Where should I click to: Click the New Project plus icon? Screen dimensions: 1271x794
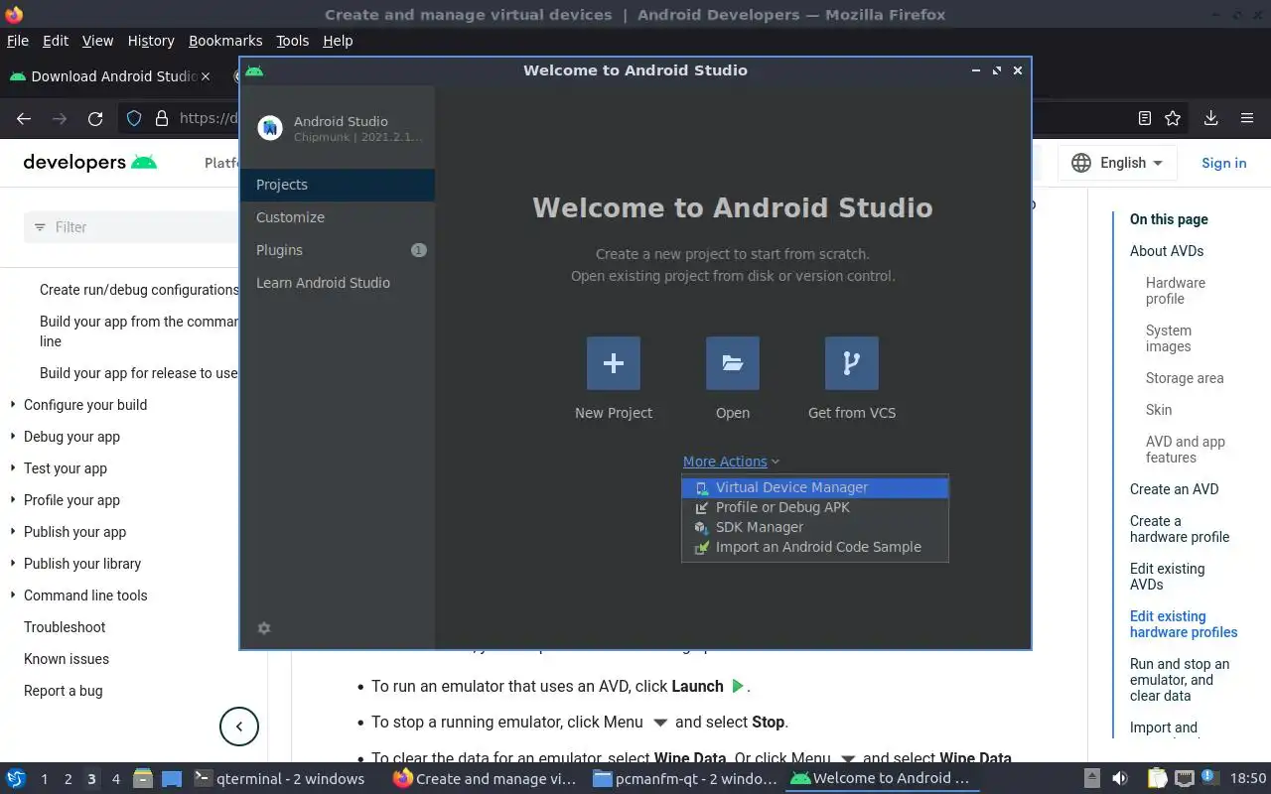pyautogui.click(x=614, y=363)
